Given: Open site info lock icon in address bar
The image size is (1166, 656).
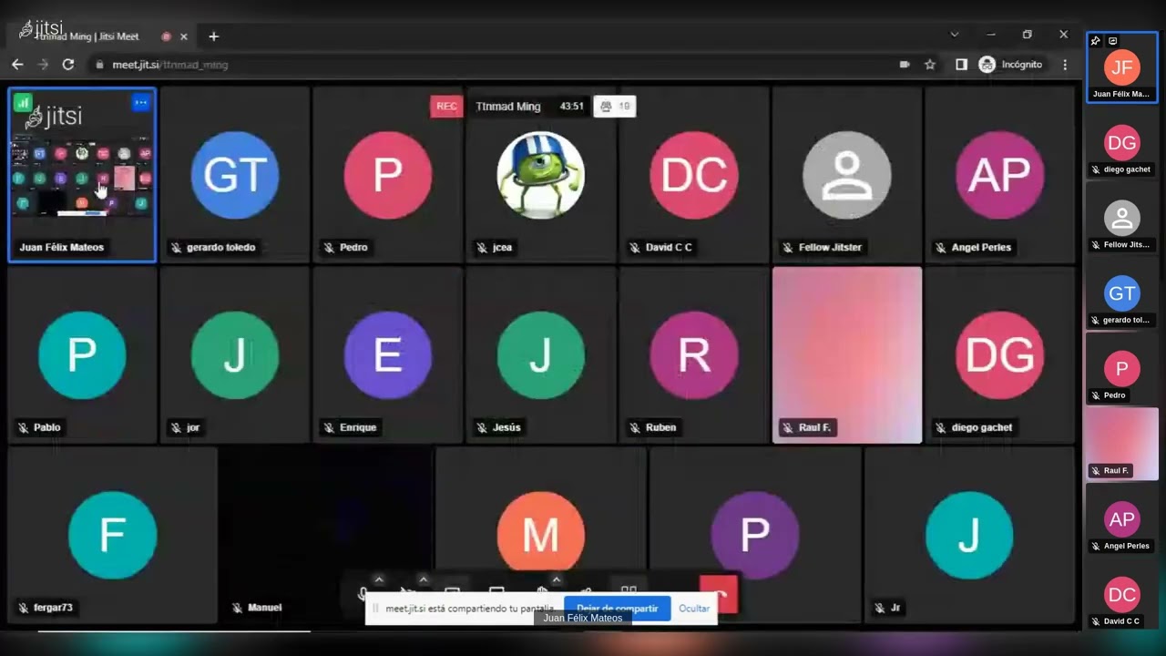Looking at the screenshot, I should 99,65.
